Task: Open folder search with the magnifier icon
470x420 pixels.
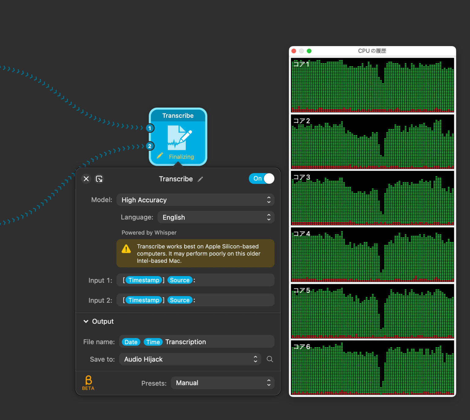Action: [x=270, y=359]
